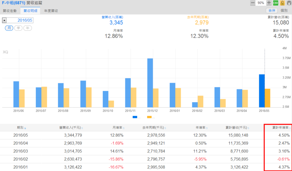Toggle the 個別 individual view
The height and width of the screenshot is (171, 292).
[284, 11]
